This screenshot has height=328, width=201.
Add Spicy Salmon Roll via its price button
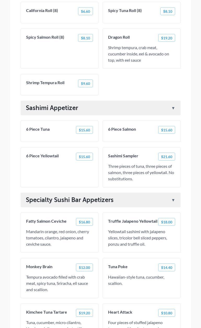click(x=85, y=38)
